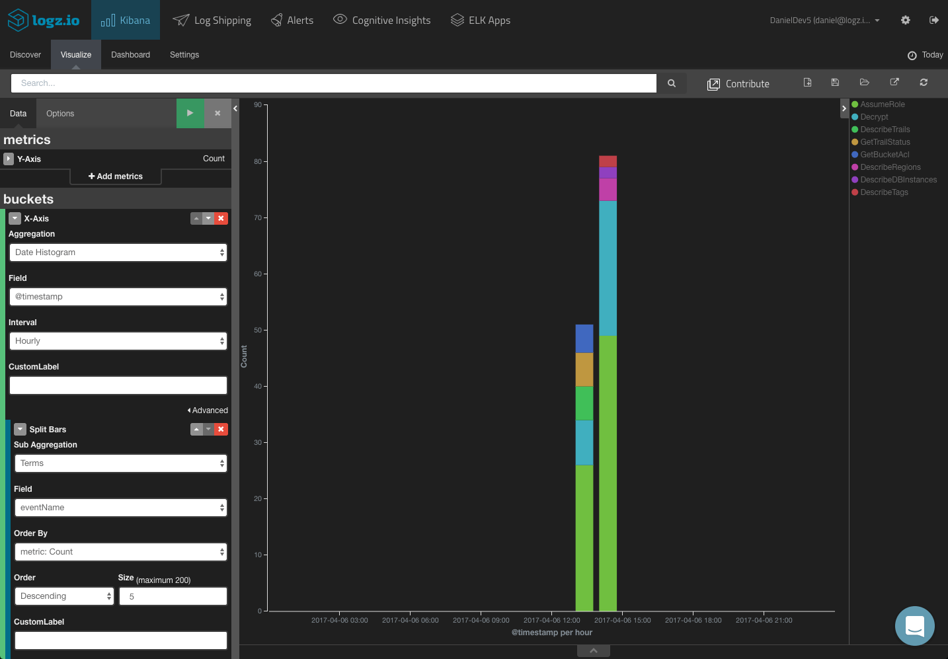
Task: Click the Contribute button
Action: [x=738, y=84]
